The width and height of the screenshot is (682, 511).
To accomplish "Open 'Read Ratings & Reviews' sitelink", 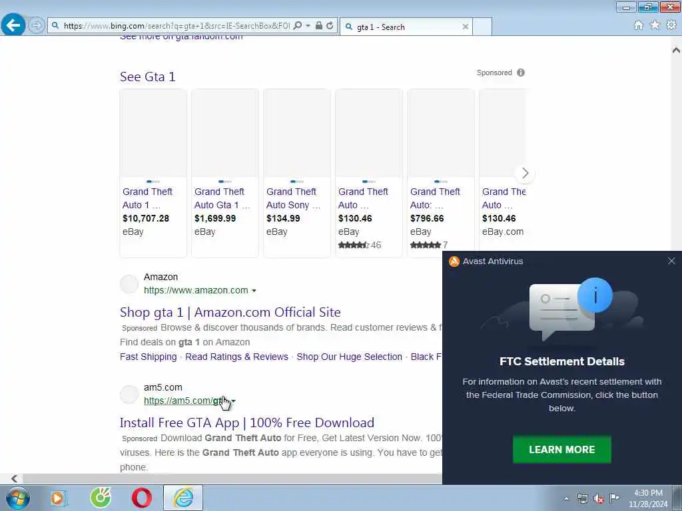I will click(x=236, y=357).
